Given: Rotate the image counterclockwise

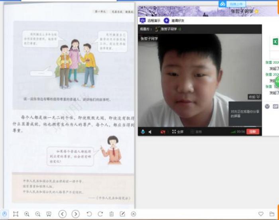Looking at the screenshot, I should [x=89, y=214].
